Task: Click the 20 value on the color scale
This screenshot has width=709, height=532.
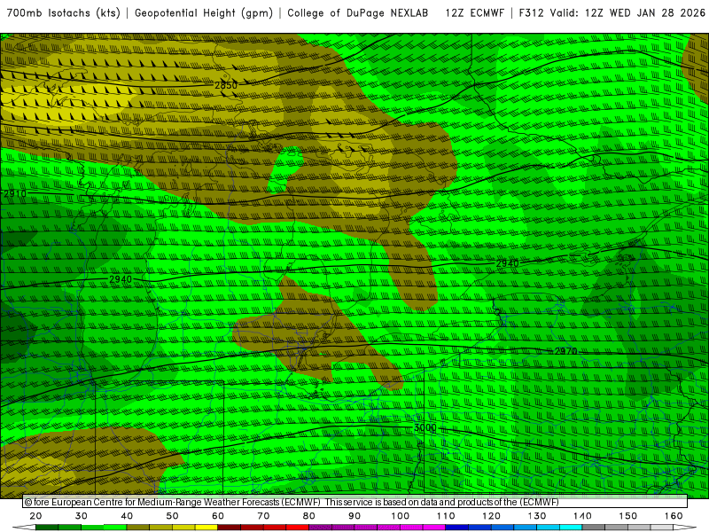Action: [x=35, y=516]
